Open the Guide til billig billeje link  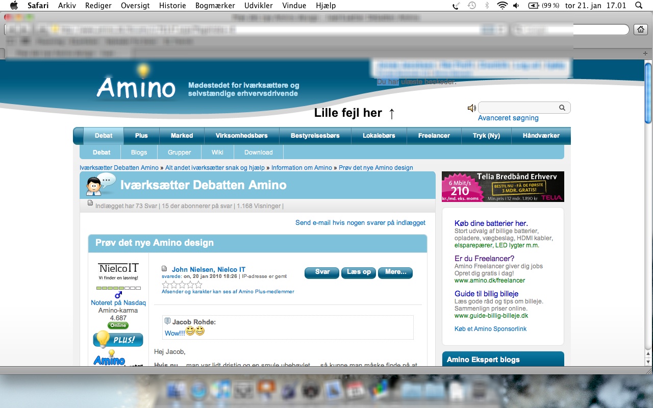(486, 294)
